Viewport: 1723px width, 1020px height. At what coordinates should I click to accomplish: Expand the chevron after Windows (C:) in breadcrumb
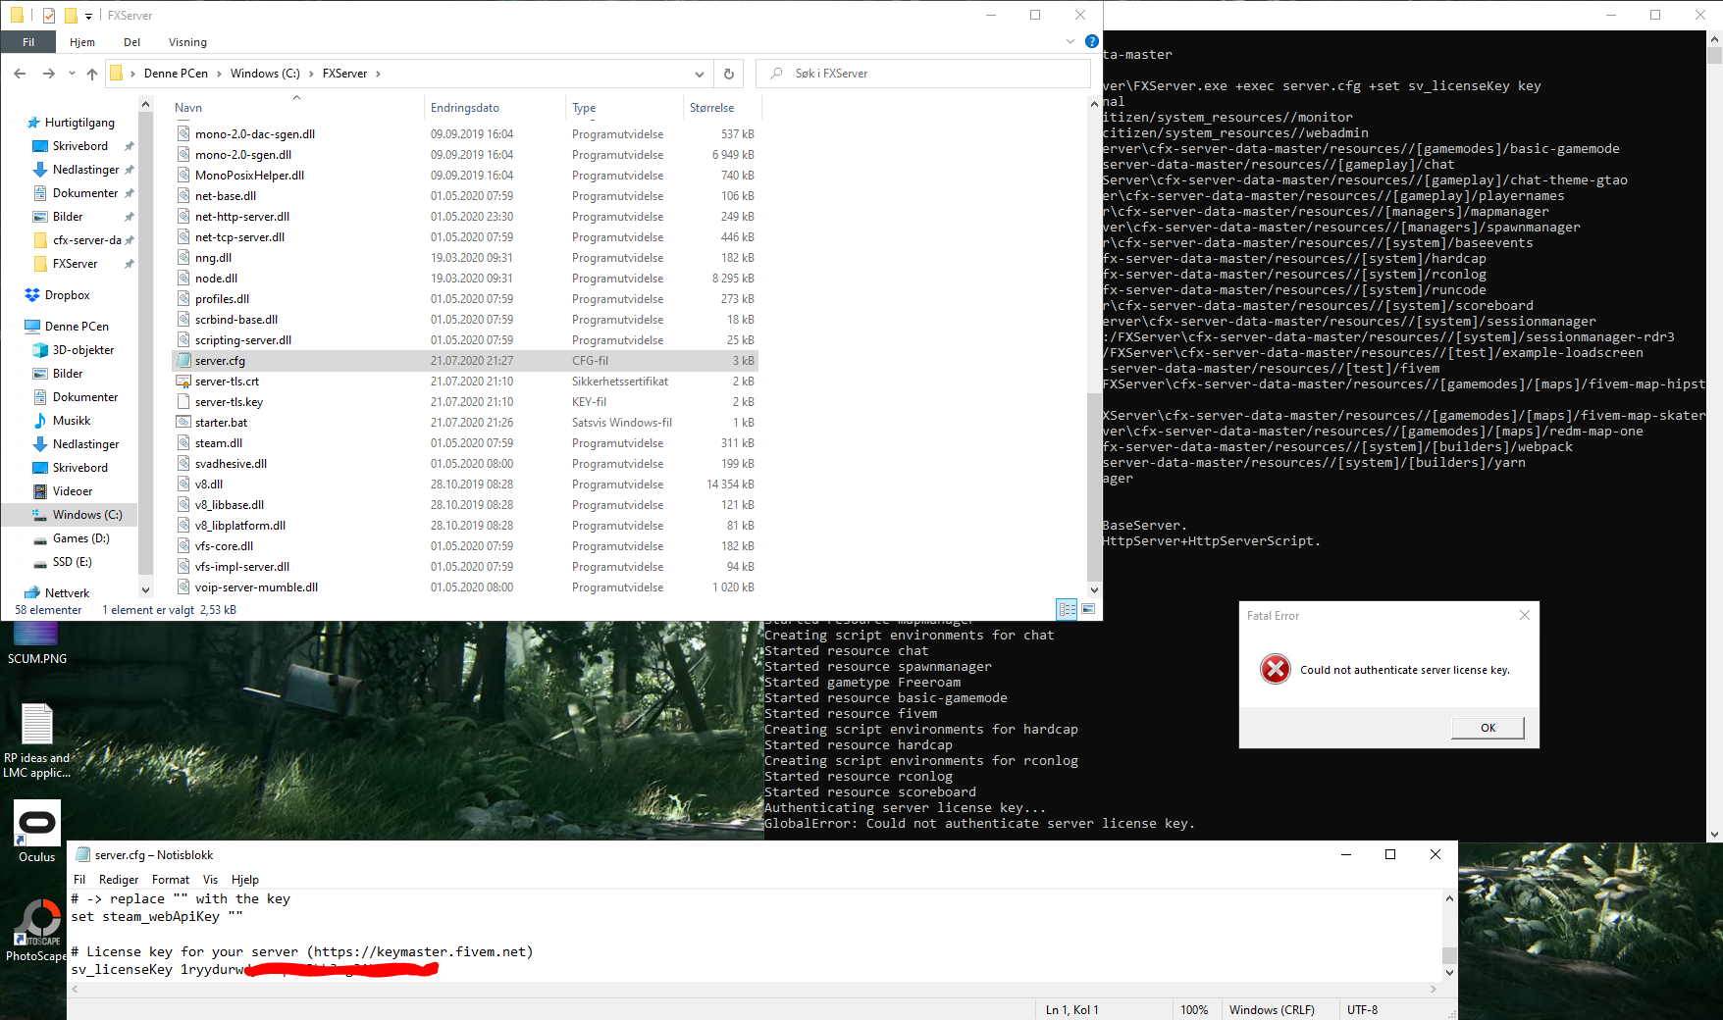(311, 74)
